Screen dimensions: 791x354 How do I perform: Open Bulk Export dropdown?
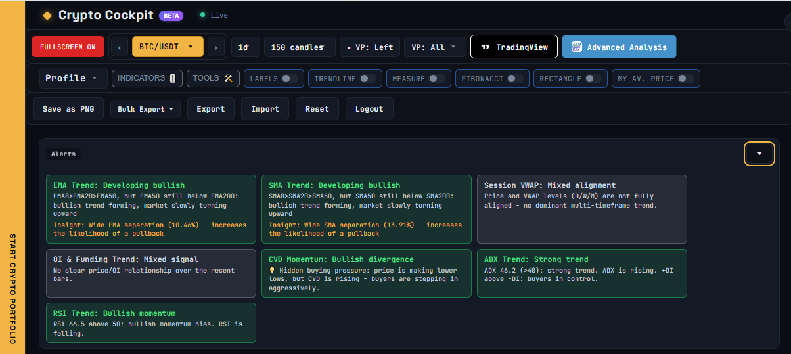(145, 109)
